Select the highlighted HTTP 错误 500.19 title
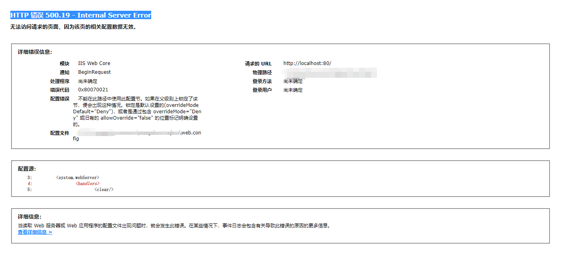This screenshot has height=278, width=564. pyautogui.click(x=80, y=15)
